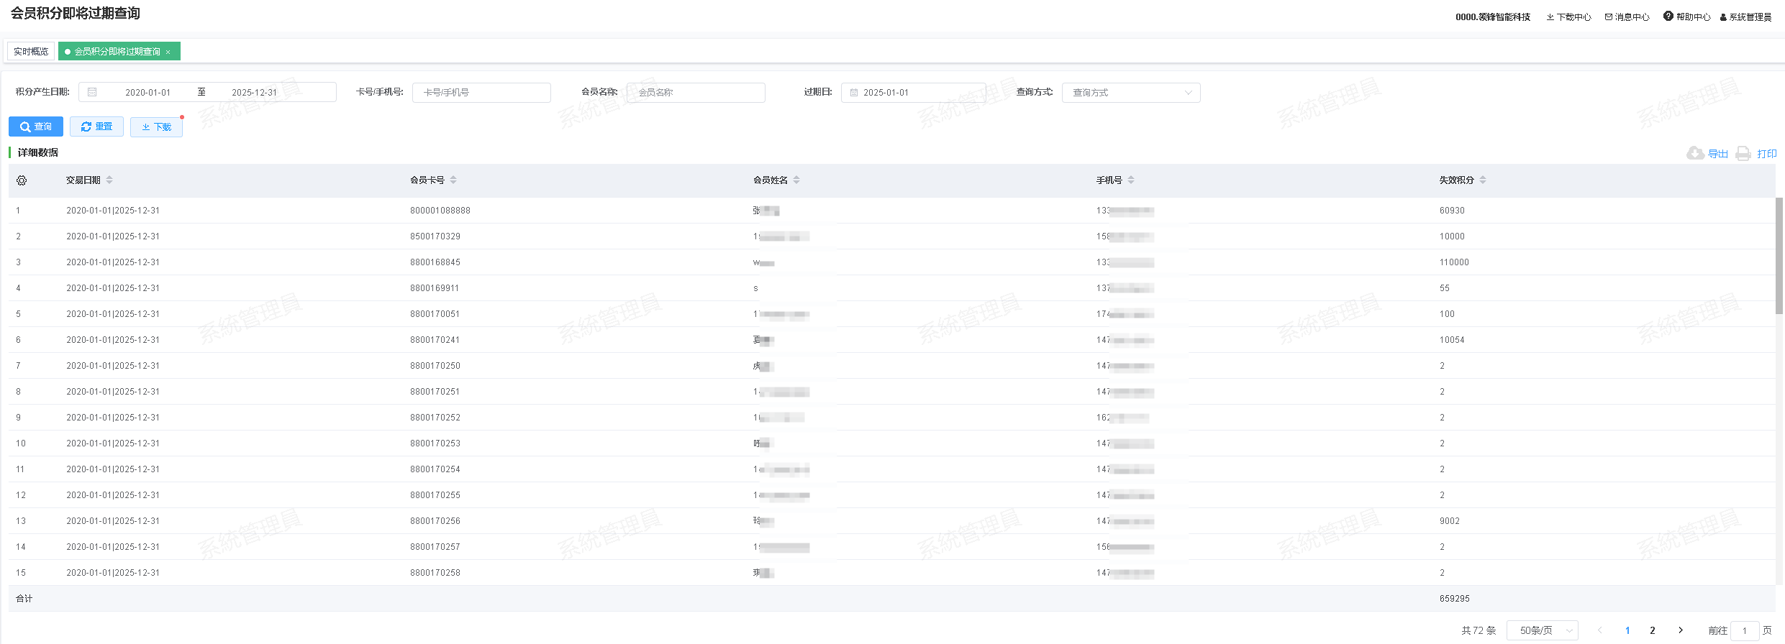Click the total points value 659295
This screenshot has width=1785, height=644.
[x=1455, y=599]
